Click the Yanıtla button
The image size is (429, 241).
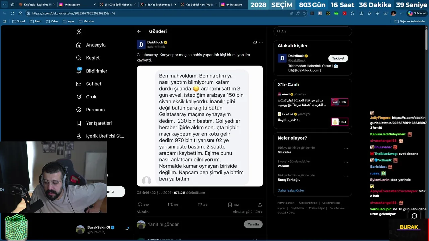(253, 224)
